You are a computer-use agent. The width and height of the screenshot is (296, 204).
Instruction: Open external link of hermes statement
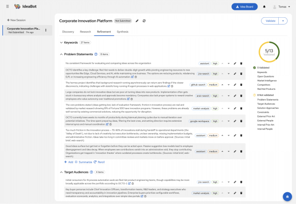coord(169,86)
